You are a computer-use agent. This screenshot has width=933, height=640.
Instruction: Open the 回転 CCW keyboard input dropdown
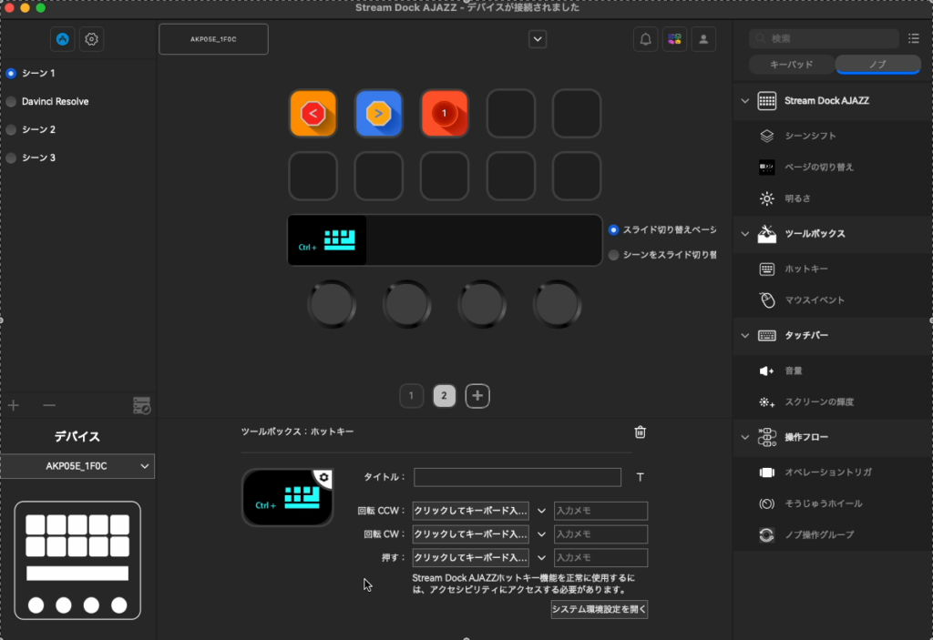click(x=541, y=511)
